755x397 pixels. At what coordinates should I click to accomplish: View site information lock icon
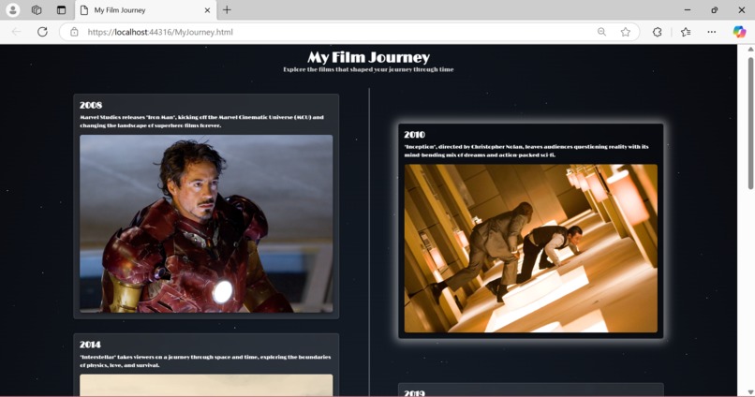pyautogui.click(x=74, y=32)
